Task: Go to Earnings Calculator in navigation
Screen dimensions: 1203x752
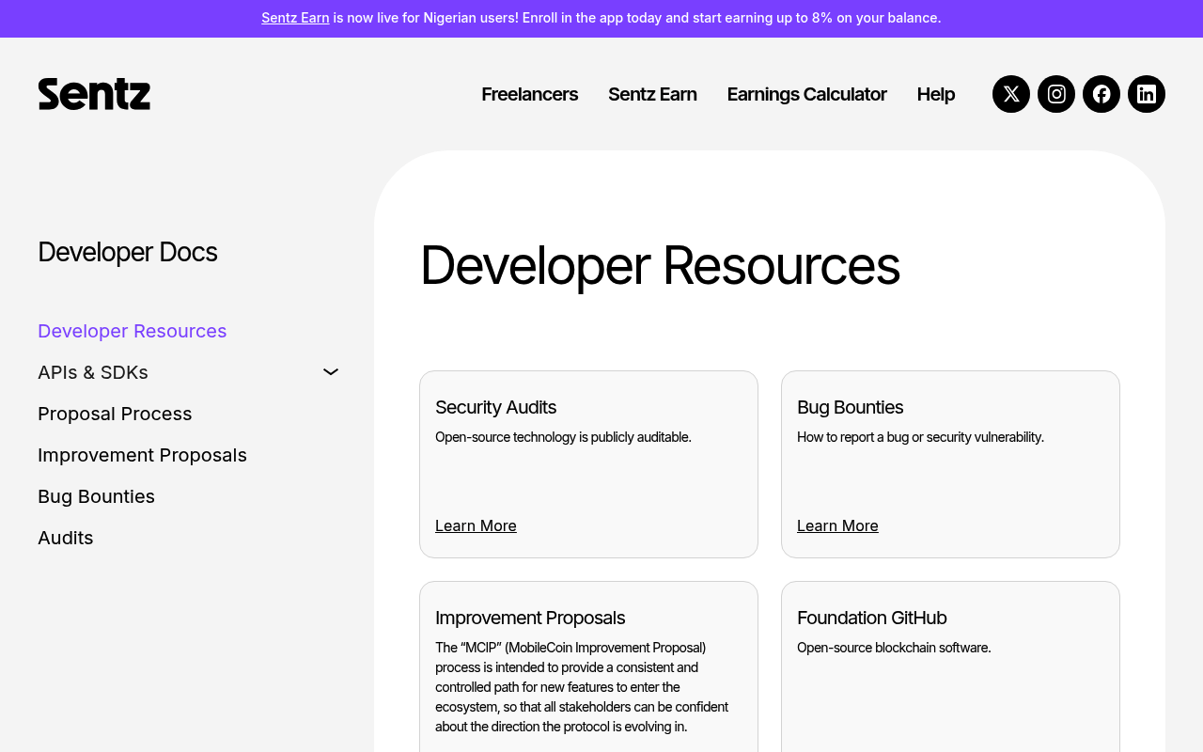Action: pyautogui.click(x=806, y=94)
